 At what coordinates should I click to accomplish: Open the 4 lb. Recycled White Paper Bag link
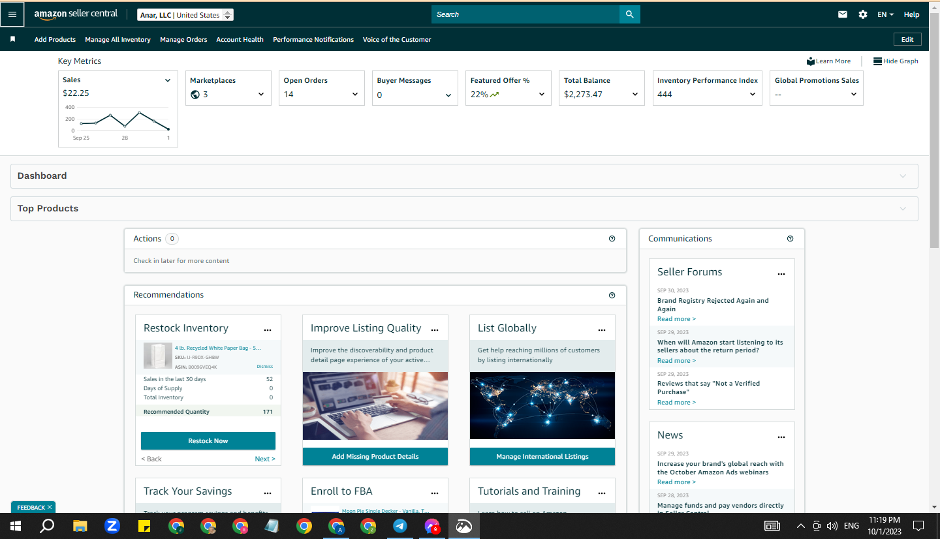click(218, 348)
